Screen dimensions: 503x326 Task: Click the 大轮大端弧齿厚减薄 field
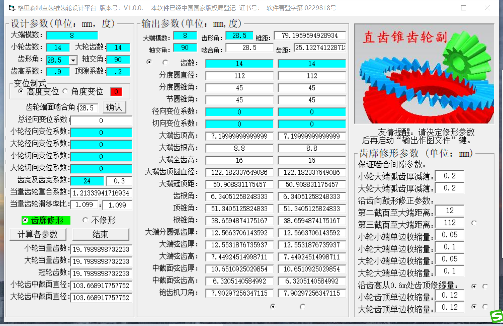(450, 188)
